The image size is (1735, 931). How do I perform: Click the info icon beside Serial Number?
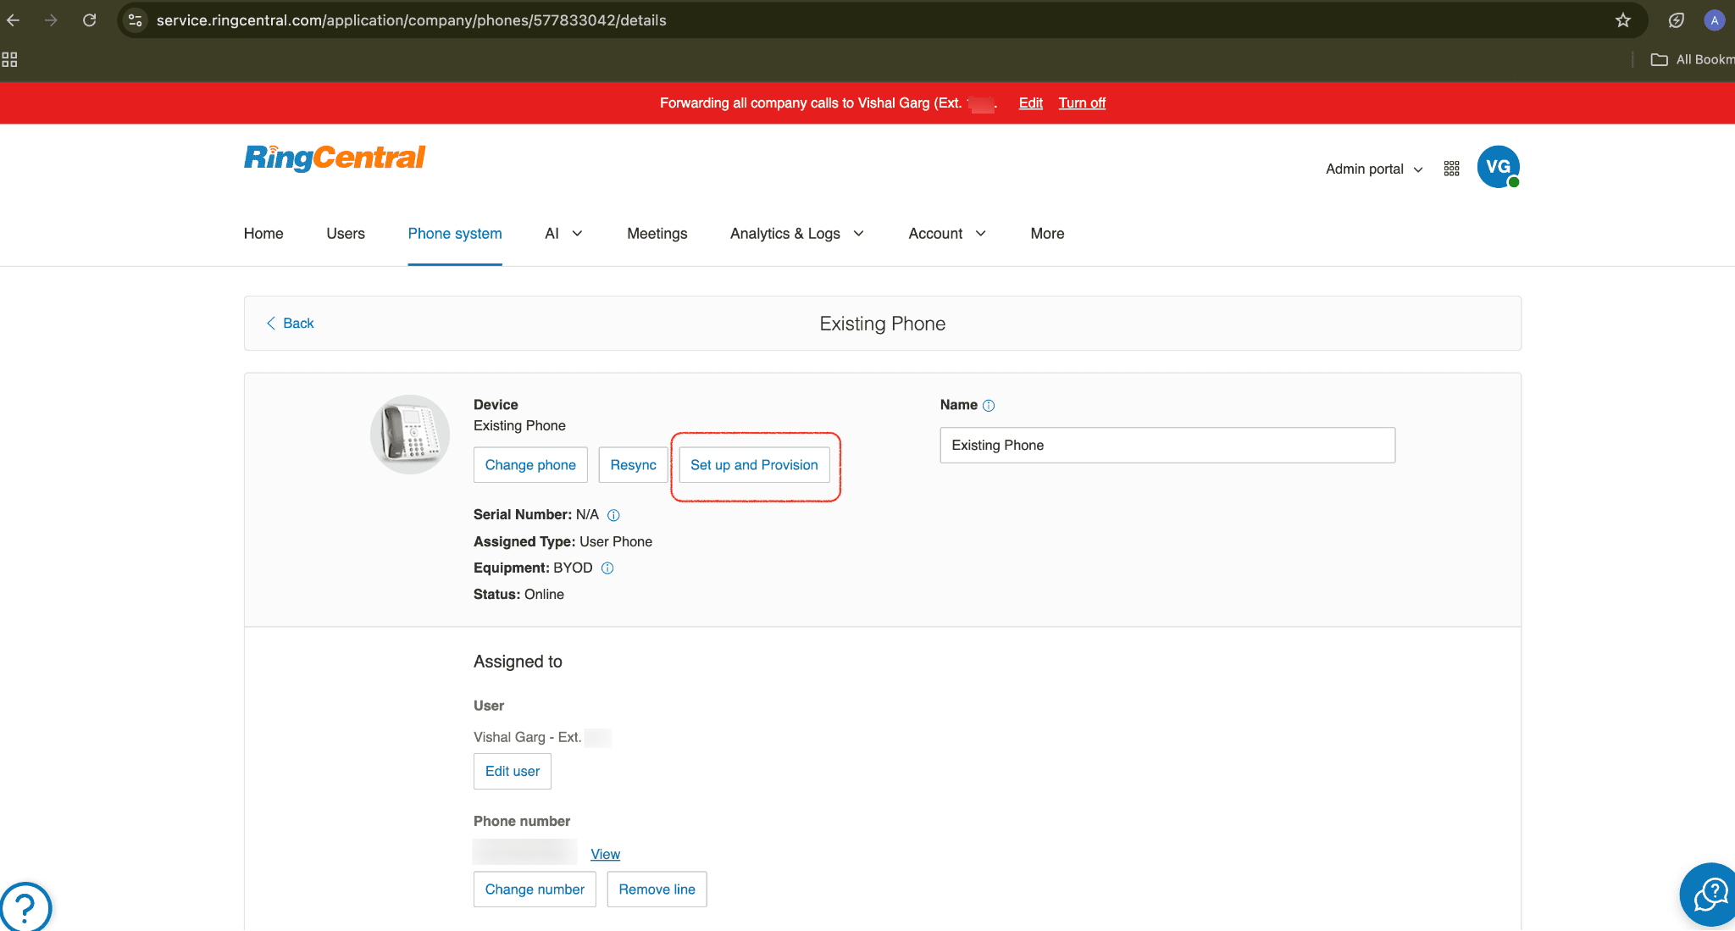tap(613, 515)
